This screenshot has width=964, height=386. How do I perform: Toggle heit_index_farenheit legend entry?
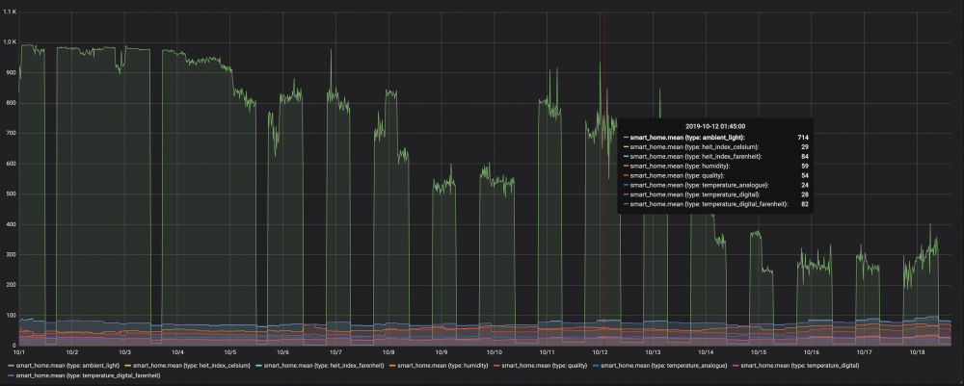tap(325, 366)
